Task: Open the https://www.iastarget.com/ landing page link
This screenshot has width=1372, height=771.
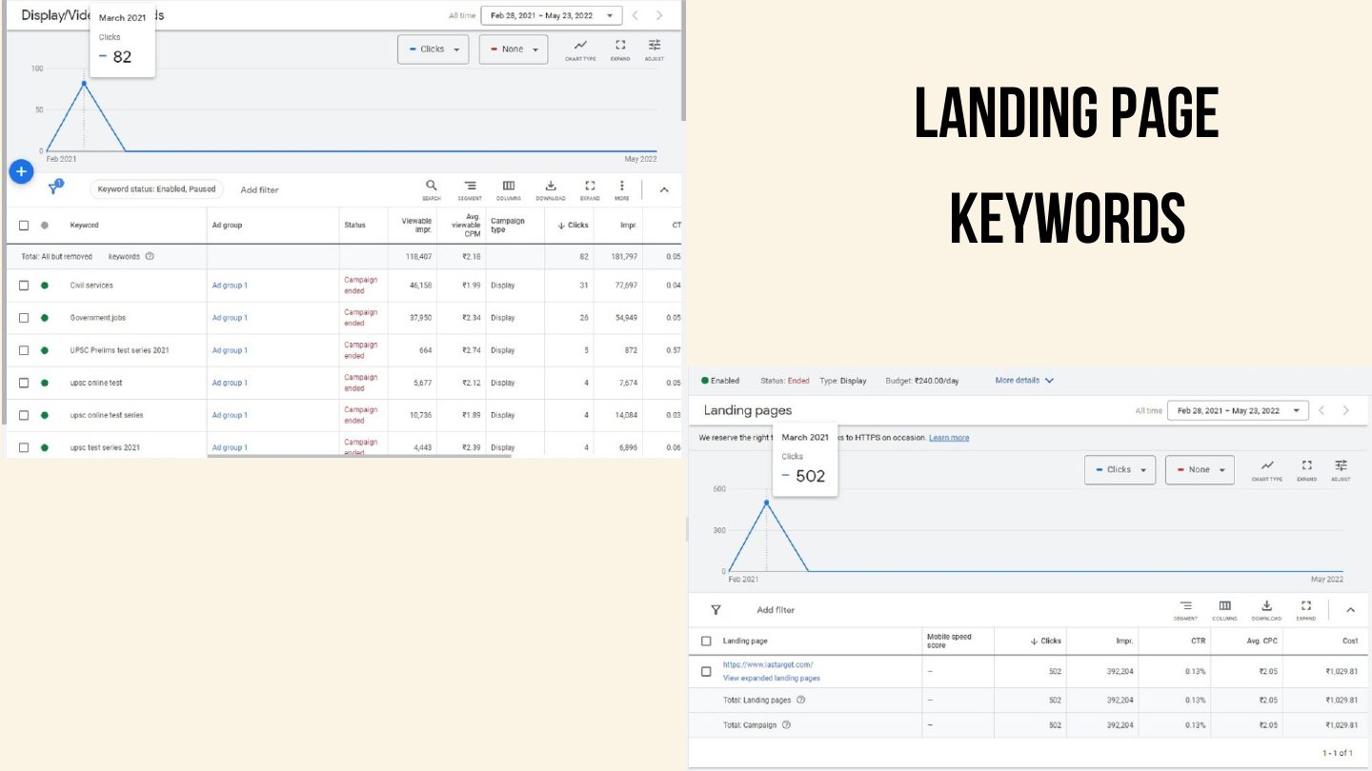Action: (x=768, y=664)
